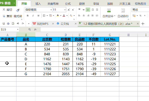Open Print Preview
Image resolution: width=149 pixels, height=101 pixels.
click(x=13, y=24)
